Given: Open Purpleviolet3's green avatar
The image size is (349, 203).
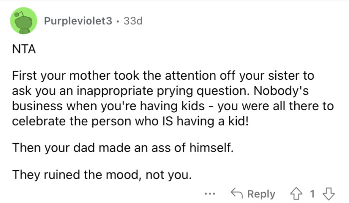Looking at the screenshot, I should tap(24, 22).
